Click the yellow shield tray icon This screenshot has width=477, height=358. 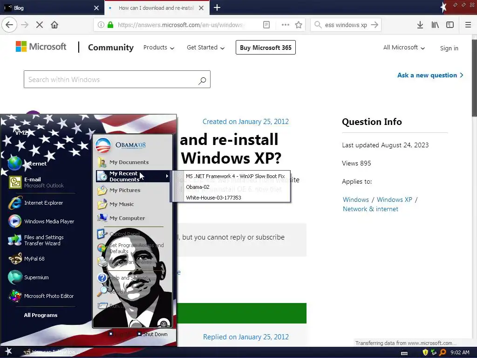point(425,352)
